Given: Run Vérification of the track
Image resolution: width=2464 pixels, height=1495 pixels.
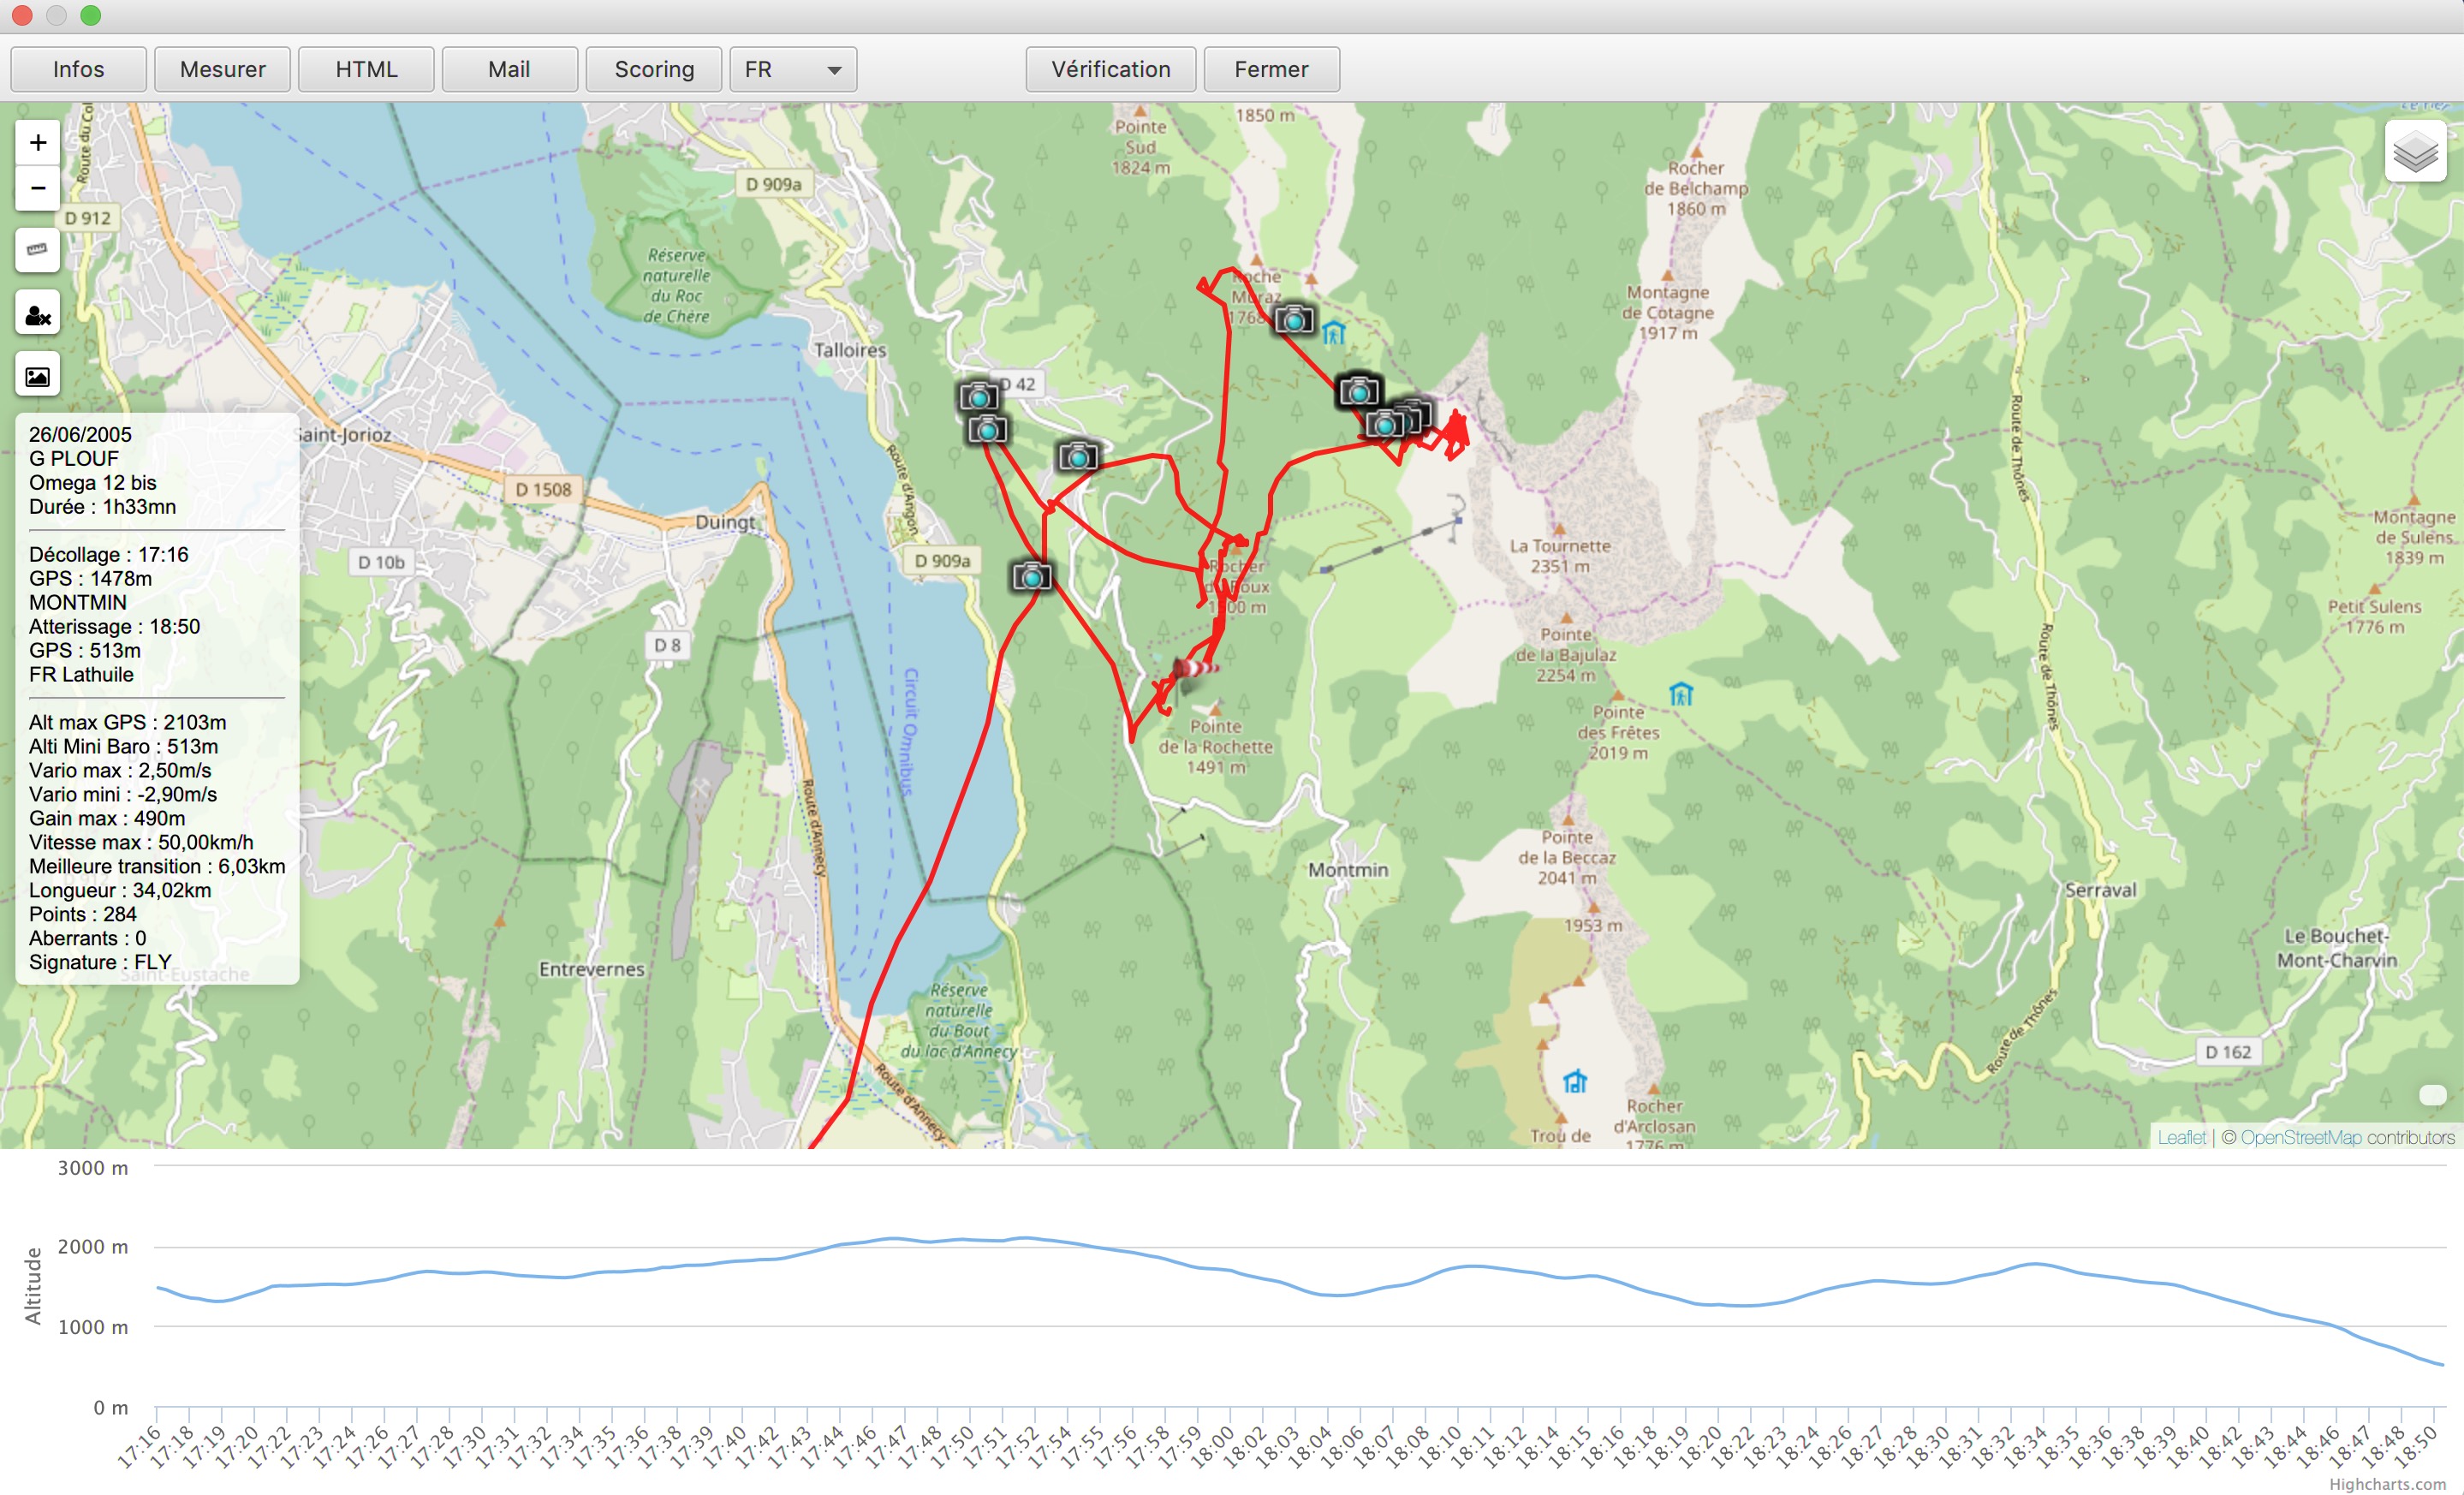Looking at the screenshot, I should (1110, 69).
